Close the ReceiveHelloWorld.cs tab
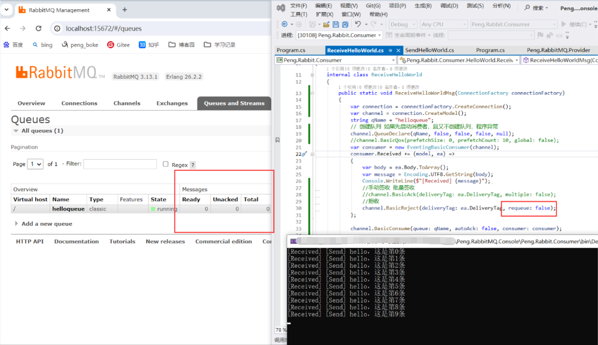 [398, 50]
